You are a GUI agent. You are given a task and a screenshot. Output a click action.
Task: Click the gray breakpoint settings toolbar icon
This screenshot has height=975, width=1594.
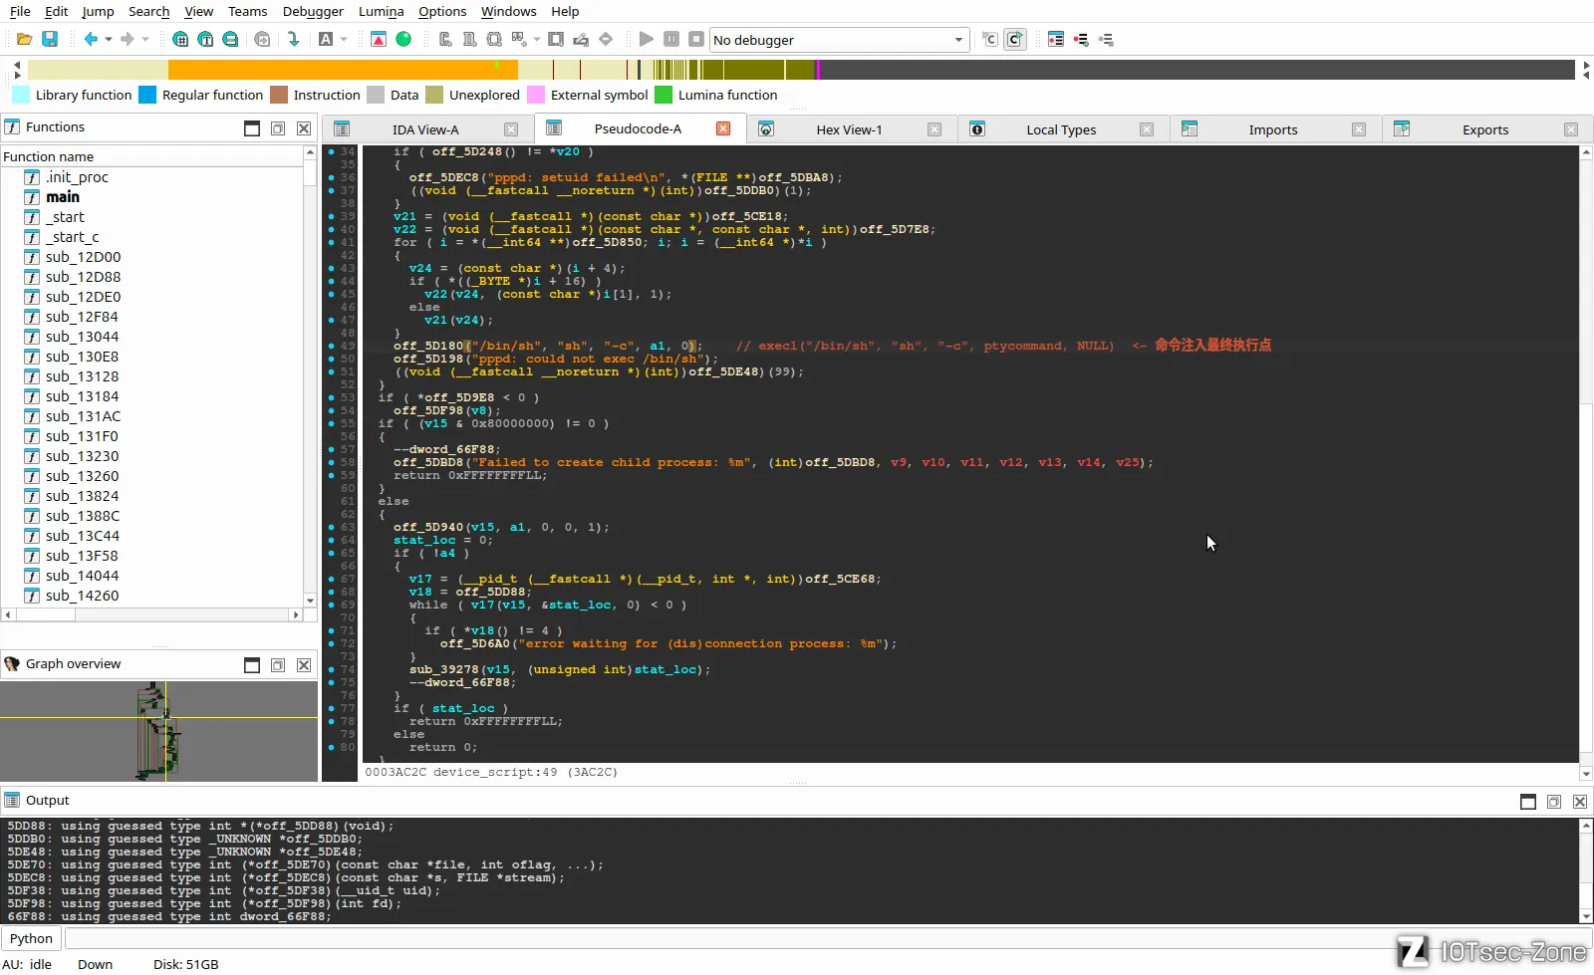1106,40
